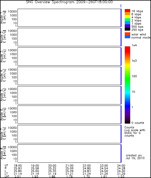This screenshot has height=178, width=151.
Task: Click the R value 24.28
Action: point(121,168)
